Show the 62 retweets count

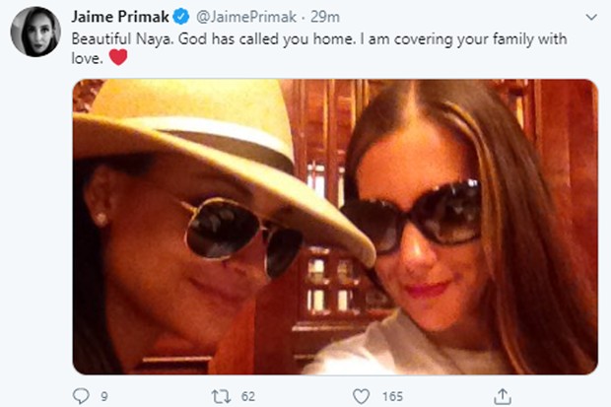click(x=248, y=396)
